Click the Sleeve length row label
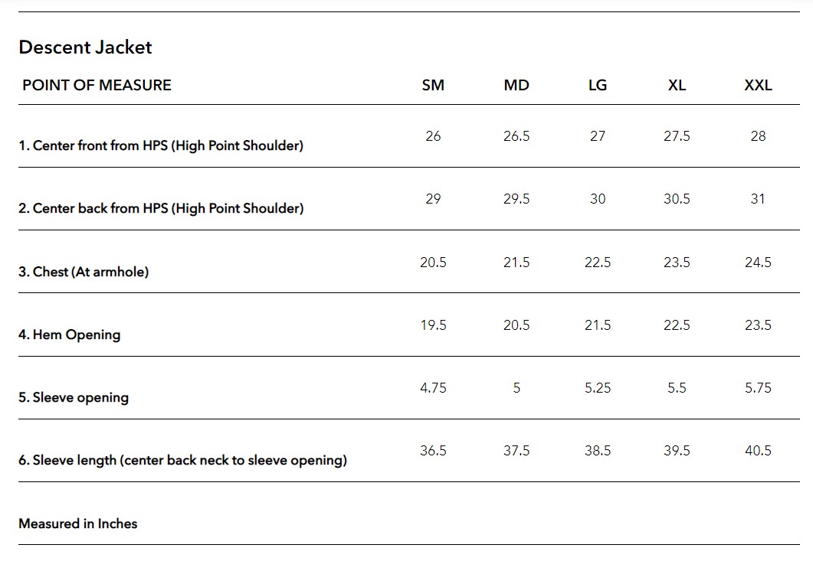The height and width of the screenshot is (561, 813). [x=182, y=461]
